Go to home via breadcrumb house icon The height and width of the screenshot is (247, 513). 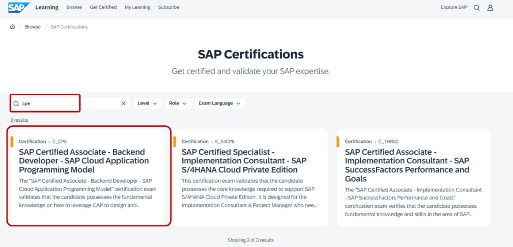12,27
